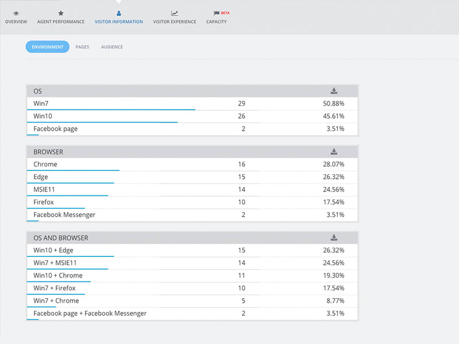
Task: Click the Win7 blue usage bar
Action: (111, 110)
